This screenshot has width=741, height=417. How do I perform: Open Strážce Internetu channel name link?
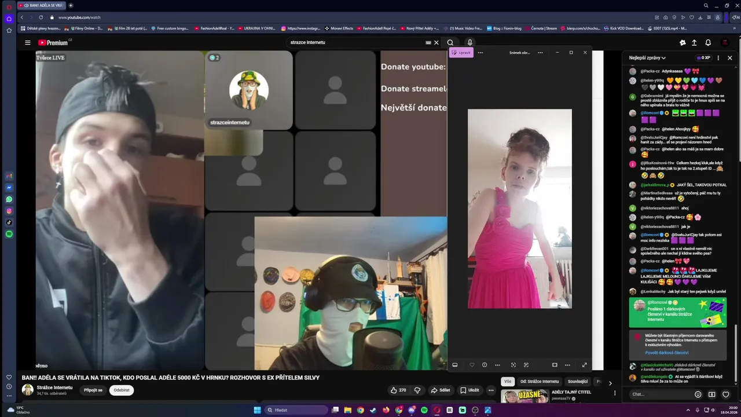55,387
